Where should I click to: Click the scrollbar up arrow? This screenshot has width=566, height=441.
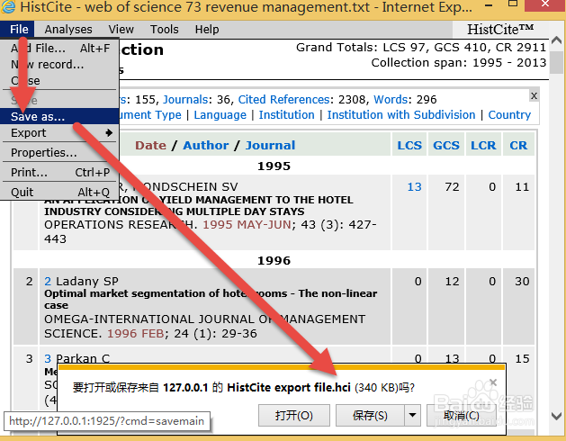point(556,40)
